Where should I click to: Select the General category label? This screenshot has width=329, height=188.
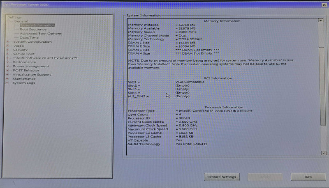(x=21, y=21)
